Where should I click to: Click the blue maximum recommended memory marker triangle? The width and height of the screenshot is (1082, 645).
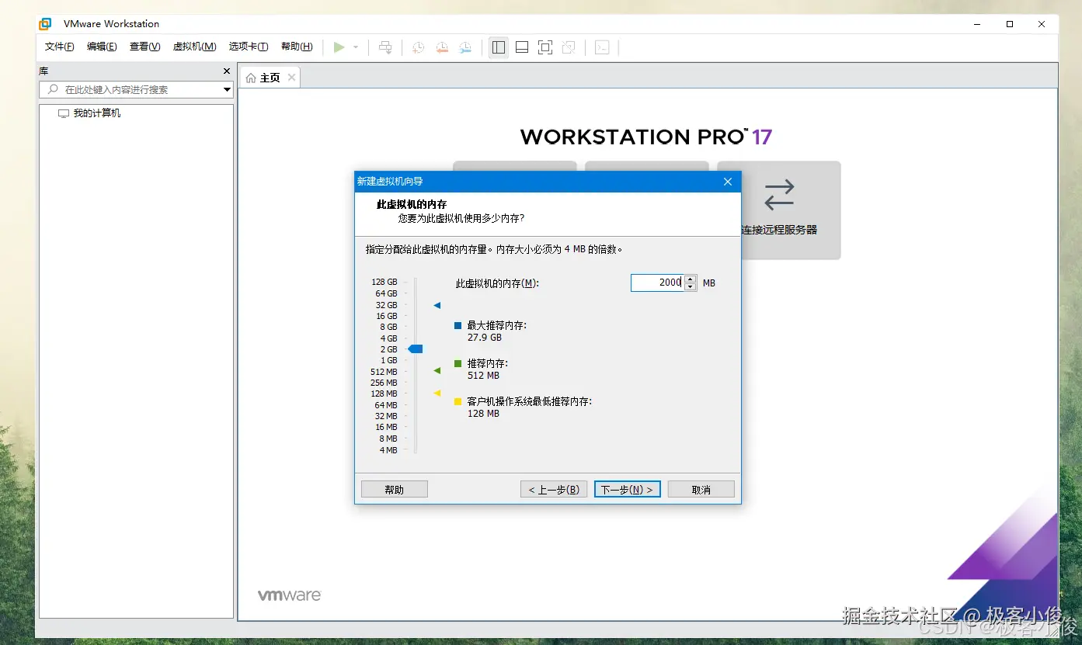(x=437, y=305)
